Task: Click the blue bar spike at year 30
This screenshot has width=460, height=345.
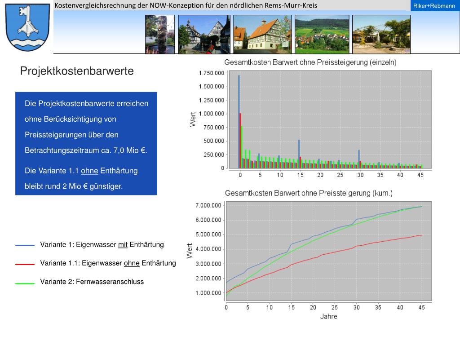Action: (x=359, y=159)
